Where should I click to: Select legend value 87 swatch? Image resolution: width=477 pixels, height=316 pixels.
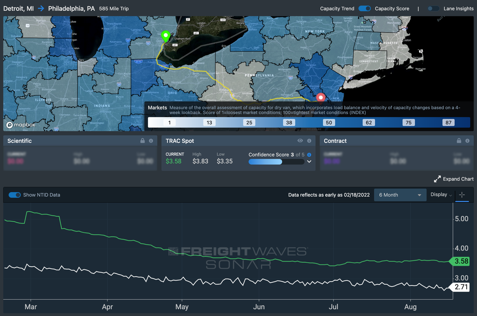[x=448, y=123]
